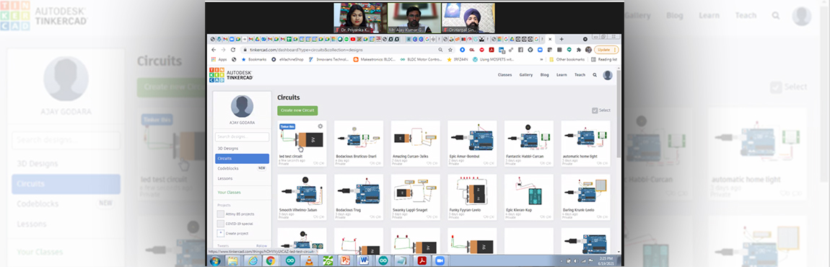The image size is (830, 267).
Task: Open the Epic Kieran-Kup circuit thumbnail
Action: [529, 191]
